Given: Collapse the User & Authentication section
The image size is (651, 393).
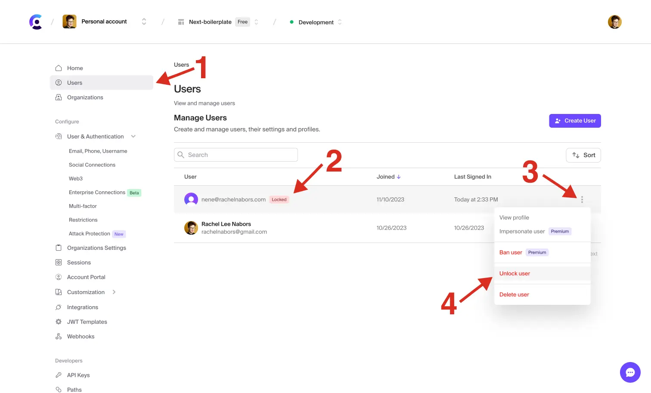Looking at the screenshot, I should [133, 137].
